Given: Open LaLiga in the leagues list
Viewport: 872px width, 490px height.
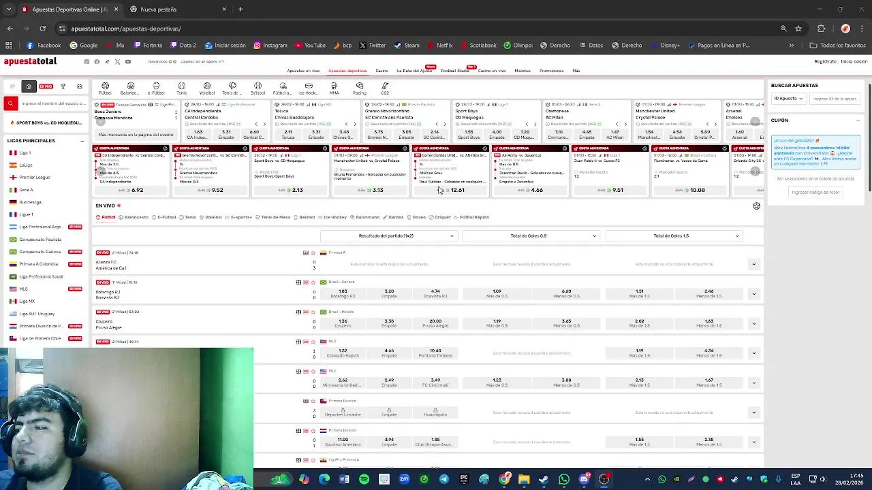Looking at the screenshot, I should (26, 165).
